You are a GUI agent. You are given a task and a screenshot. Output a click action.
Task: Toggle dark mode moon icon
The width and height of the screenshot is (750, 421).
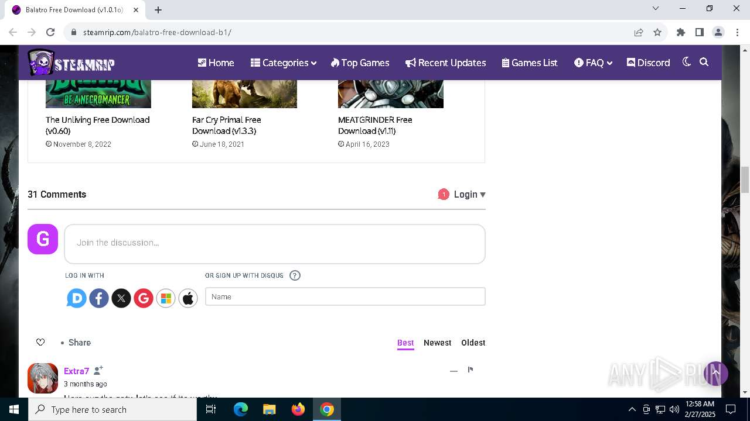point(687,62)
